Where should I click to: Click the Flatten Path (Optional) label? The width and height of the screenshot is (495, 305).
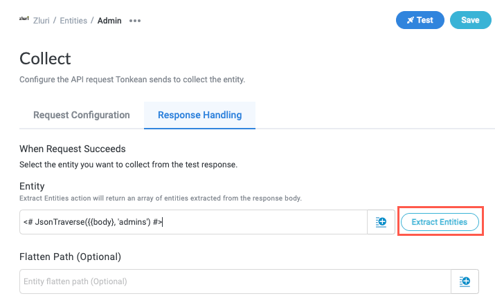(70, 257)
